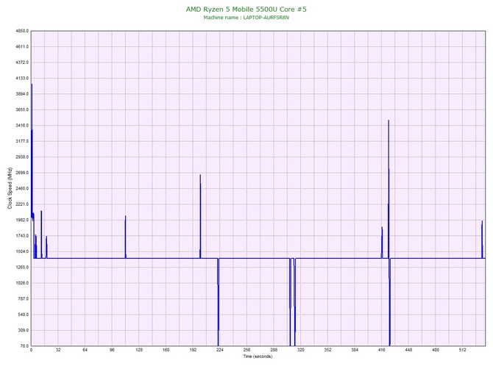Click the 224 seconds x-axis tick label
Viewport: 493px width, 369px height.
click(x=220, y=350)
